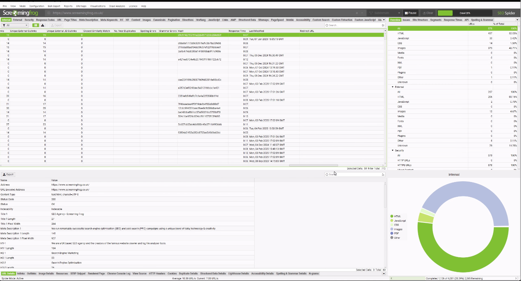Click the Indexability detail row
This screenshot has height=281, width=521.
pyautogui.click(x=127, y=209)
